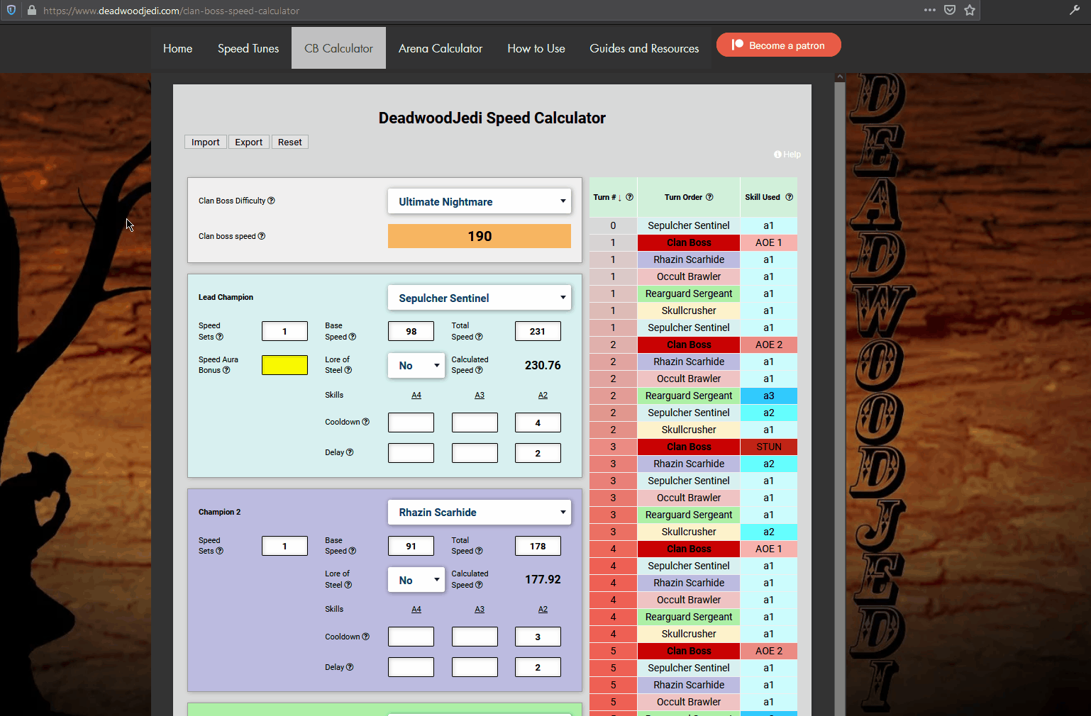
Task: Click Lead Champion Speed Sets input field
Action: [284, 331]
